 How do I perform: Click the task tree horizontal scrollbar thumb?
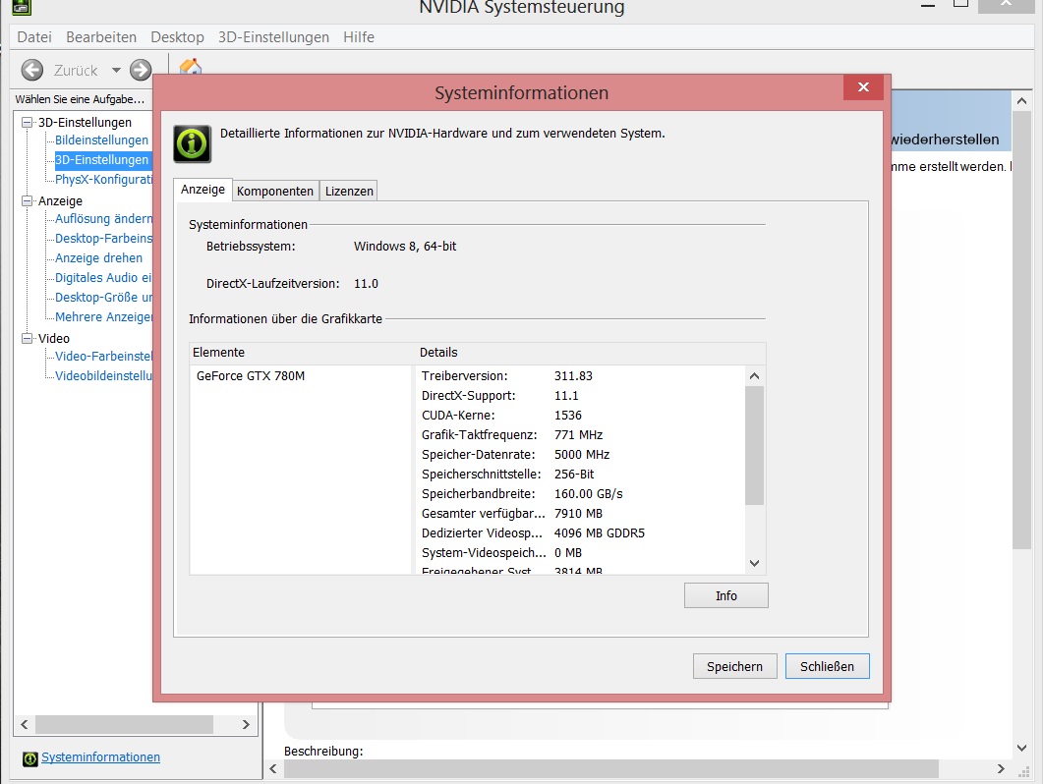coord(125,724)
